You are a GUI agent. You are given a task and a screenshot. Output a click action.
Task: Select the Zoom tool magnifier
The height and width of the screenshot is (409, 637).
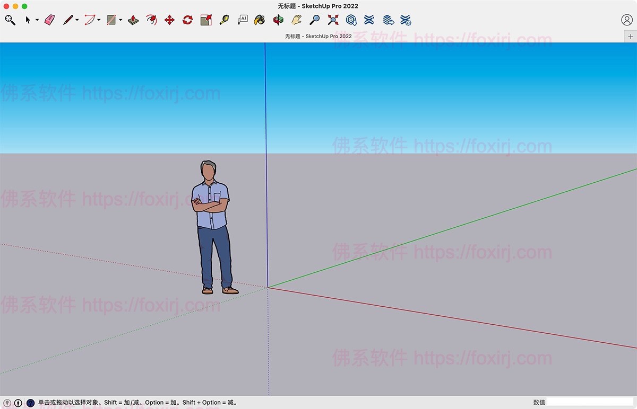pyautogui.click(x=314, y=20)
